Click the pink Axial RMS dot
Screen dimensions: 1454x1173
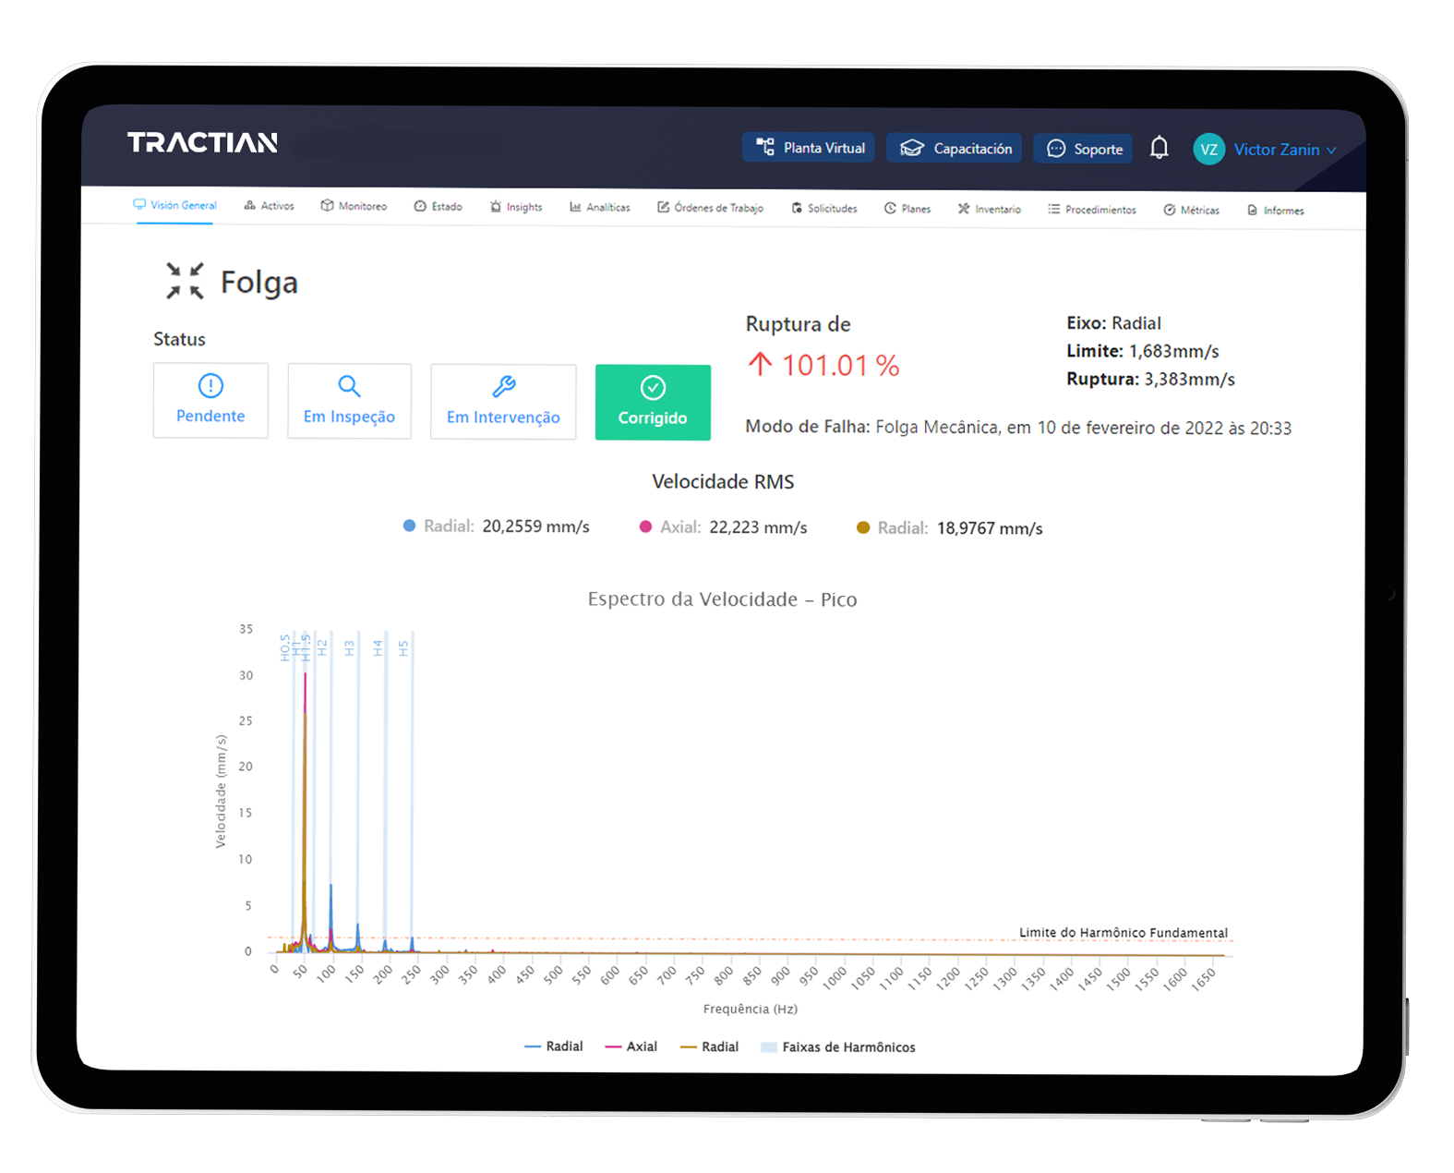point(645,526)
